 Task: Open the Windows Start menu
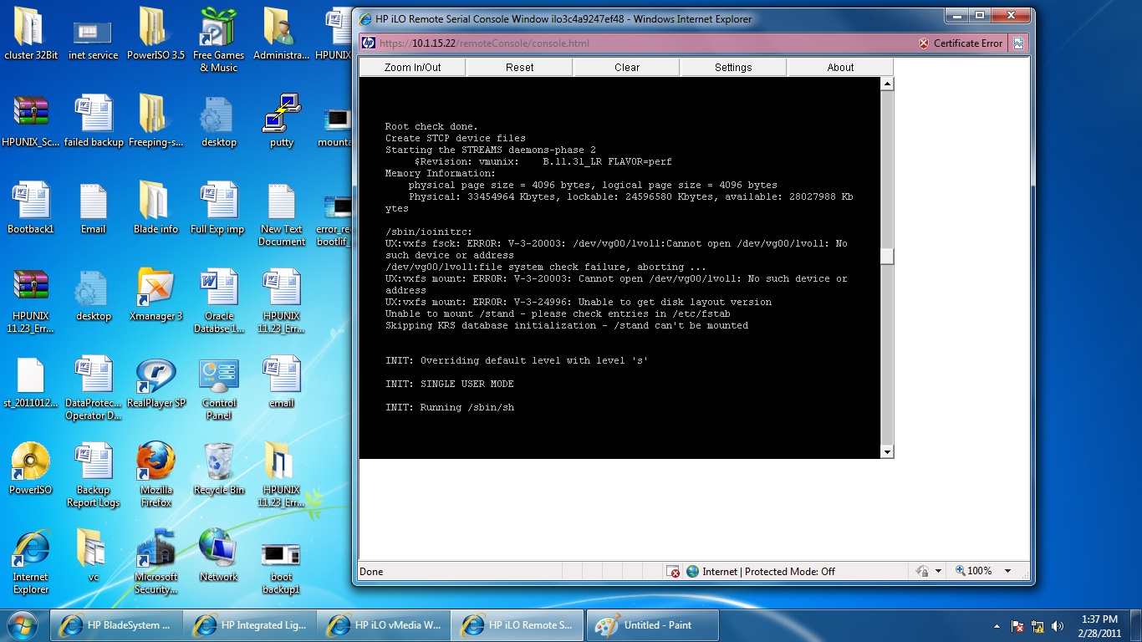click(22, 625)
